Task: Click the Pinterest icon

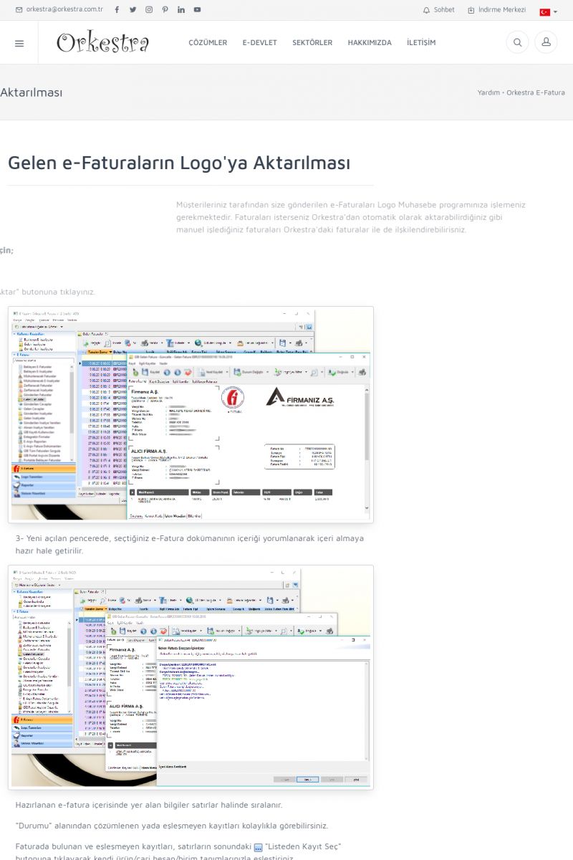Action: (x=165, y=10)
